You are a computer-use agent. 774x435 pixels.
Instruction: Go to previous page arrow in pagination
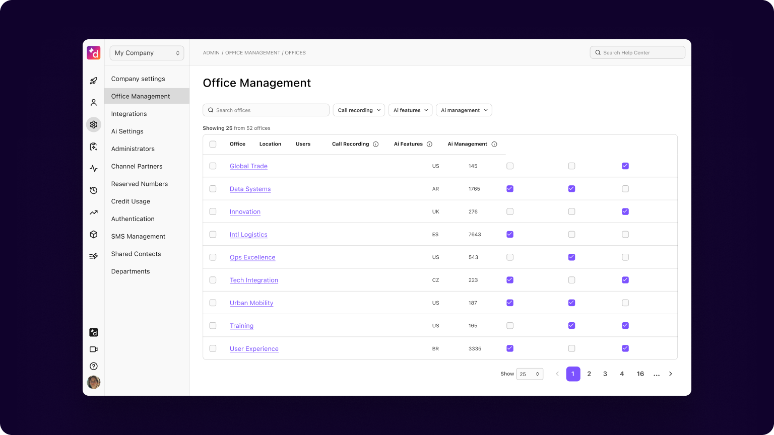coord(557,374)
